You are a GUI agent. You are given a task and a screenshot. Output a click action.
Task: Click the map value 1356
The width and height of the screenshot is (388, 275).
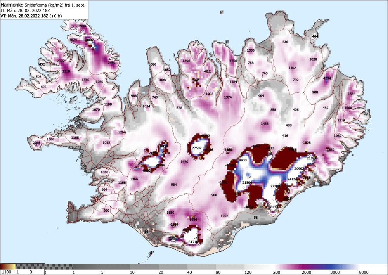tap(251, 50)
